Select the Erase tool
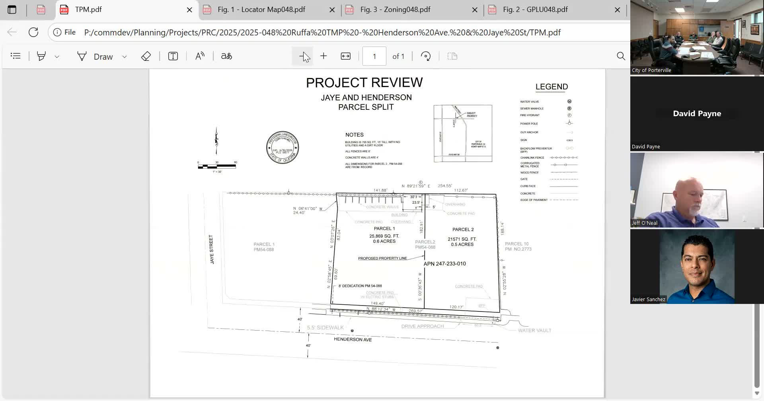764x401 pixels. coord(146,56)
